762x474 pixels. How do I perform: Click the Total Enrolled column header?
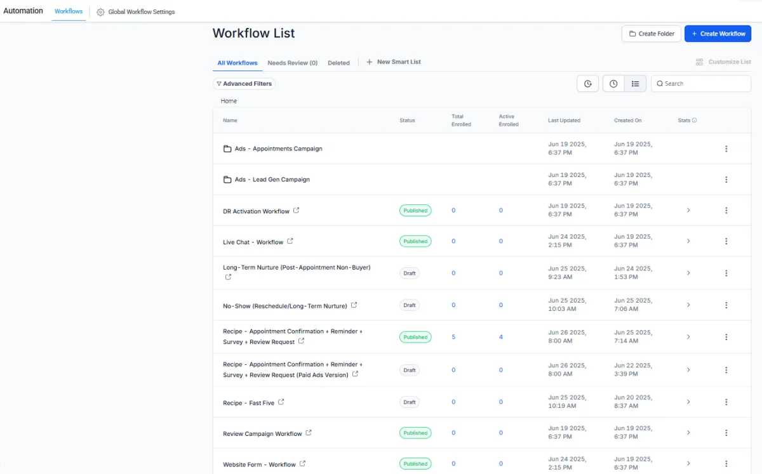461,121
